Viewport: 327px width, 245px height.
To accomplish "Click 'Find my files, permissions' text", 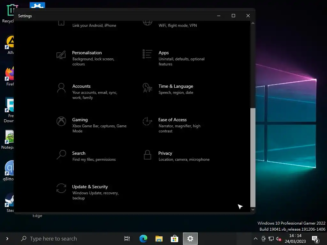I will tap(94, 160).
